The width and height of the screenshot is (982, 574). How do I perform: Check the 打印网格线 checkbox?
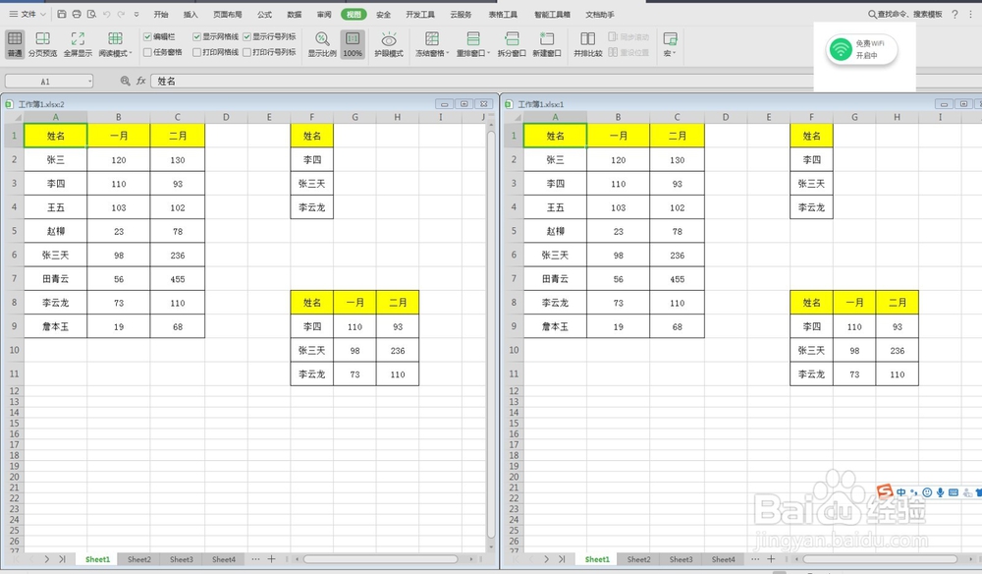[196, 53]
